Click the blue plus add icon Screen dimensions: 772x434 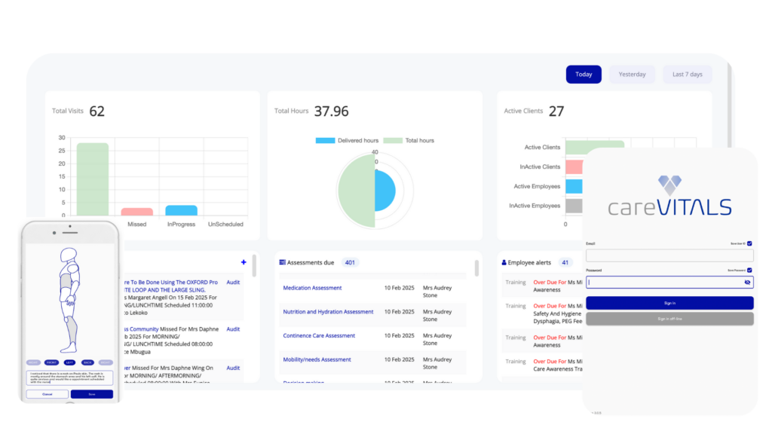(x=244, y=262)
